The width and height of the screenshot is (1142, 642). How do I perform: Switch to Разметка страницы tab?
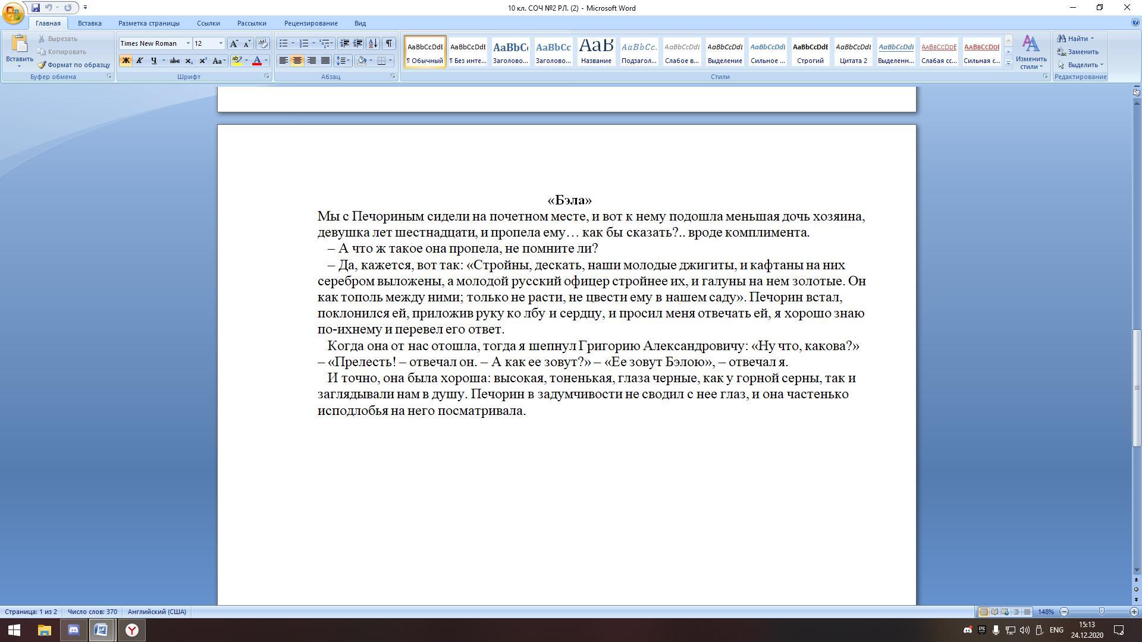[x=149, y=23]
